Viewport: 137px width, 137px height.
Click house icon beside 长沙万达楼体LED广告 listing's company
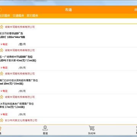point(2,27)
